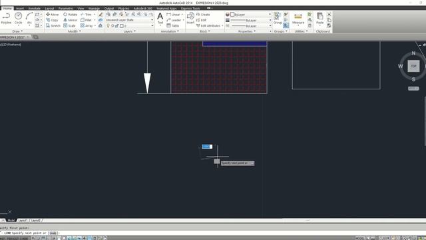Switch to the Annotate ribbon tab
This screenshot has height=240, width=426.
coord(34,9)
